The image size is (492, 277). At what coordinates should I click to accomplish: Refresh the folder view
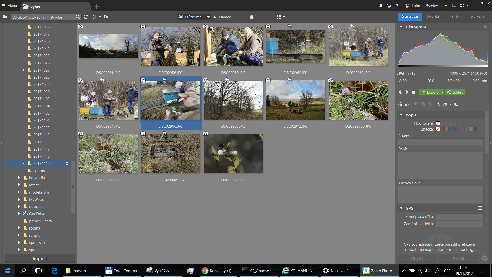coord(86,17)
